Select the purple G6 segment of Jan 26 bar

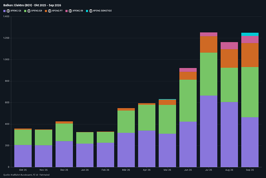click(x=85, y=155)
